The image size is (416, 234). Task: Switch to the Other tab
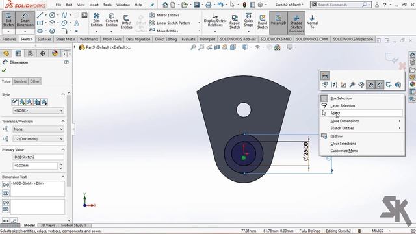point(34,81)
